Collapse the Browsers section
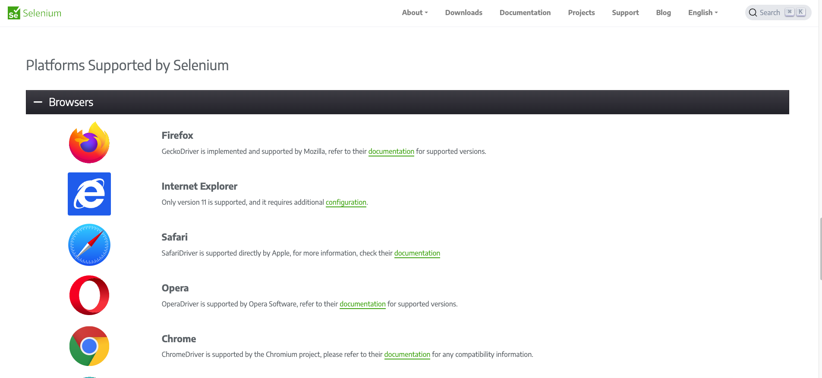Screen dimensions: 822x378 point(407,102)
